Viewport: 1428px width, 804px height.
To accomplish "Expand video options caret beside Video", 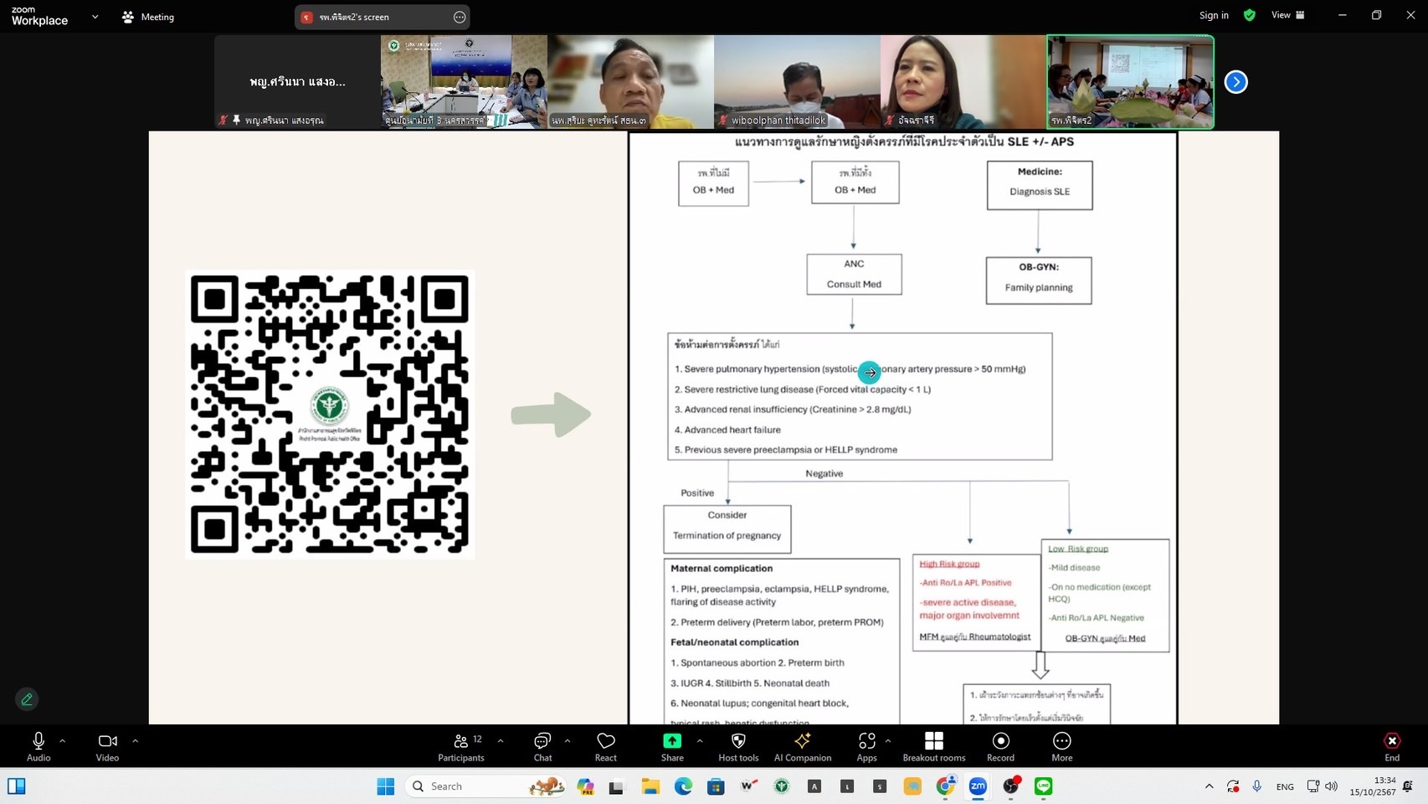I will [x=135, y=740].
